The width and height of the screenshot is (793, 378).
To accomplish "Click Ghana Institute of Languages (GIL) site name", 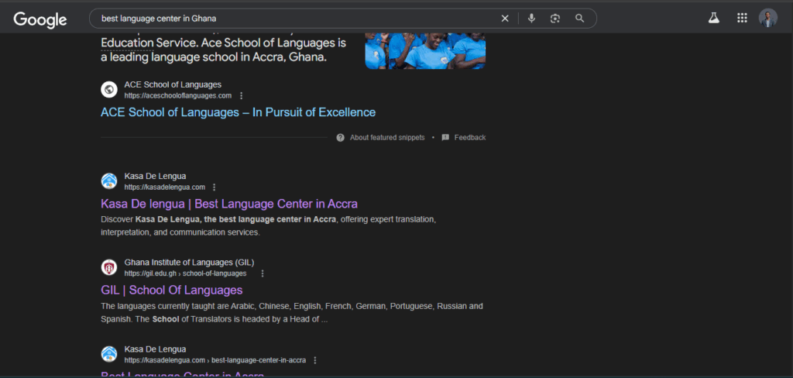I will click(x=189, y=262).
